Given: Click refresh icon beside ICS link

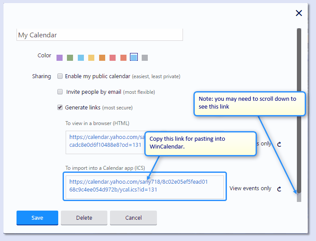Looking at the screenshot, I should click(279, 189).
